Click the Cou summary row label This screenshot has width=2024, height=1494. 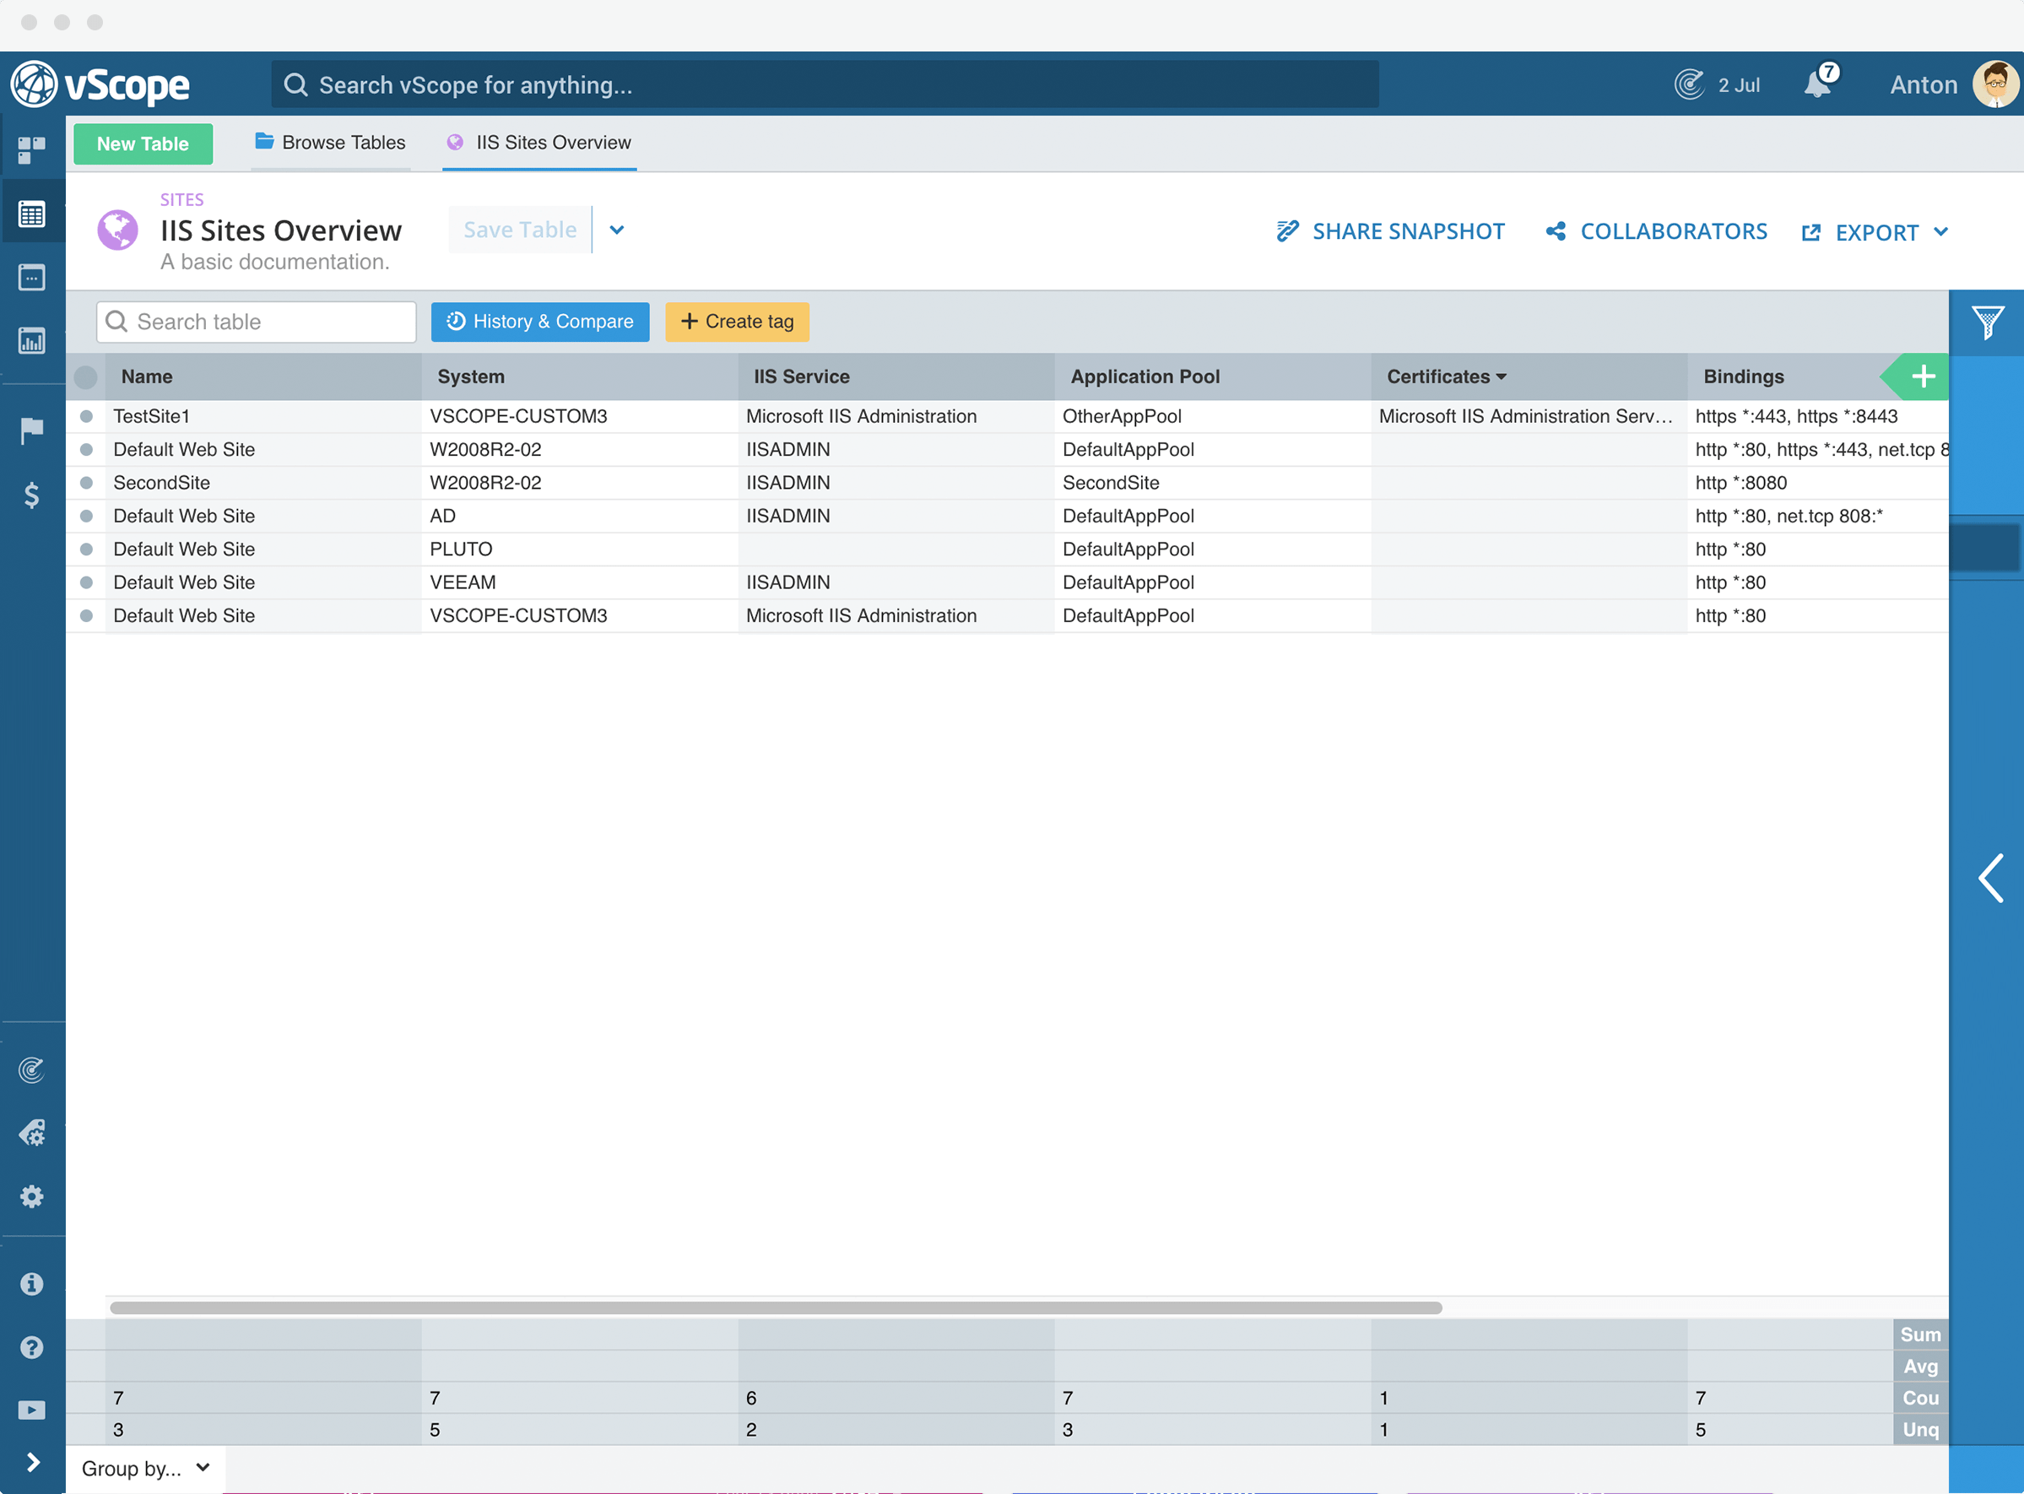(x=1920, y=1397)
